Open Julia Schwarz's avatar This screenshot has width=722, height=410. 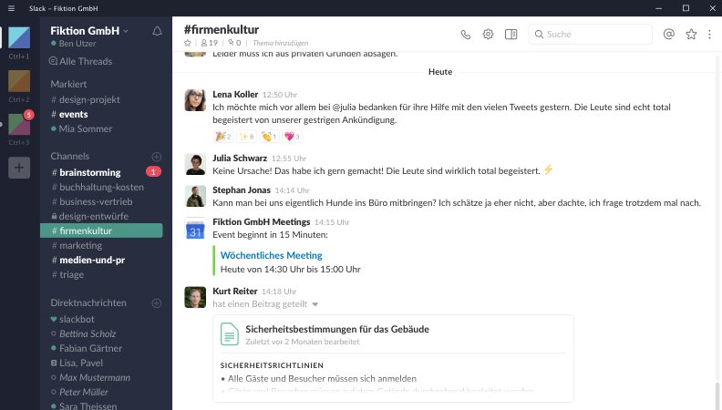pyautogui.click(x=195, y=164)
